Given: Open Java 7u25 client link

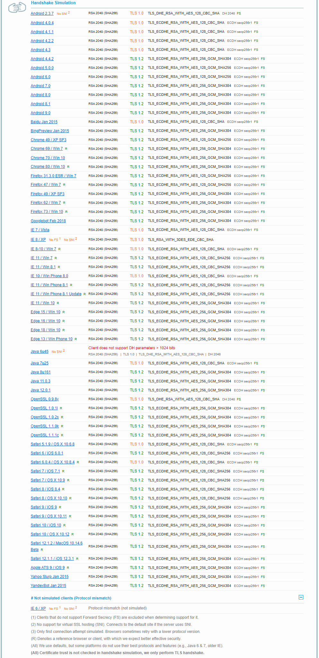Looking at the screenshot, I should pyautogui.click(x=39, y=363).
